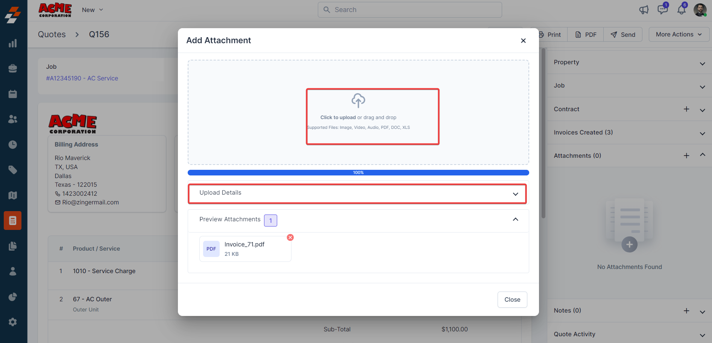Open the New dropdown menu
Image resolution: width=712 pixels, height=343 pixels.
[x=93, y=10]
